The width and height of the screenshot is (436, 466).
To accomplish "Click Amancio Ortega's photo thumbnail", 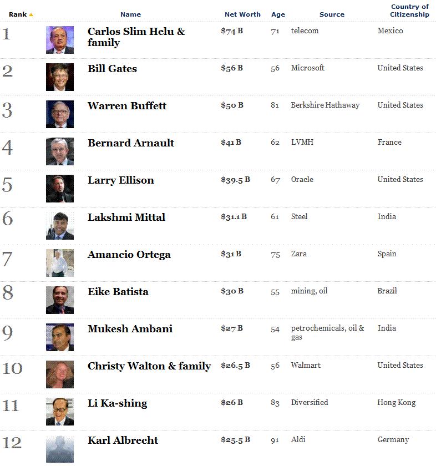I will [60, 263].
